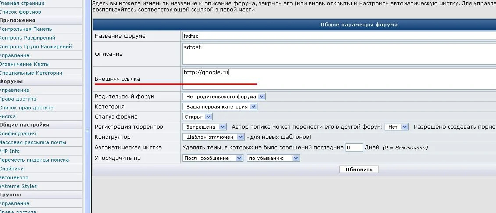Open Контрольная Панель sidebar link
This screenshot has height=213, width=496.
pos(25,29)
